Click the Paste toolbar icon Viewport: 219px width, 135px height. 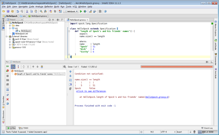point(36,11)
